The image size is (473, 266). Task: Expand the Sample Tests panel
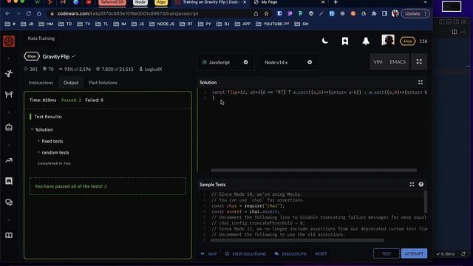coord(412,184)
